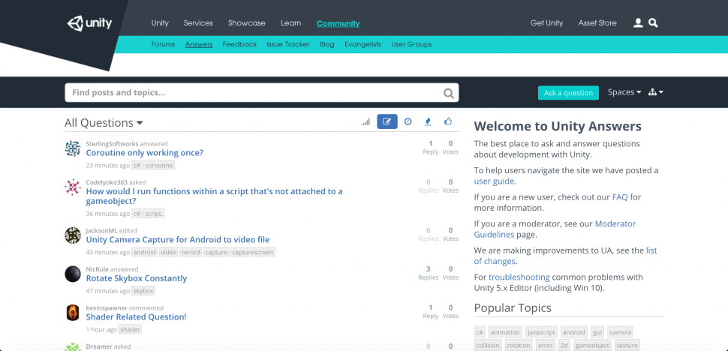Viewport: 728px width, 351px height.
Task: Click the shader tag
Action: [130, 330]
